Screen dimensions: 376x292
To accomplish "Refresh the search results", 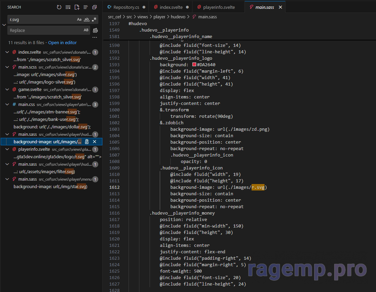I will tap(59, 7).
